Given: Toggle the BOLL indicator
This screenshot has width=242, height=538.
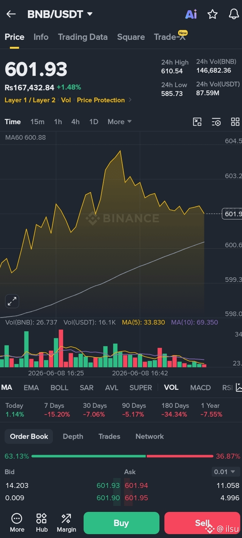Looking at the screenshot, I should tap(59, 387).
